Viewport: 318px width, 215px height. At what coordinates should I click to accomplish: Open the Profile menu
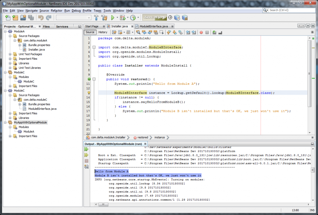[x=87, y=11]
